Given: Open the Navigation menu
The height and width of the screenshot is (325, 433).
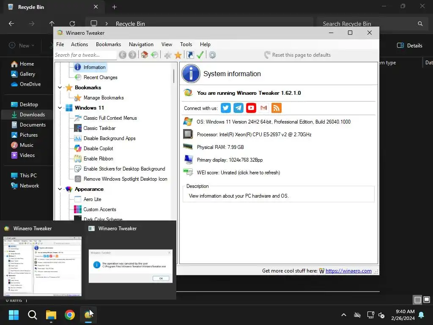Looking at the screenshot, I should 141,44.
